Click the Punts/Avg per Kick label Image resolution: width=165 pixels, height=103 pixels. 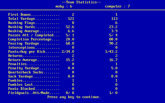pos(27,51)
